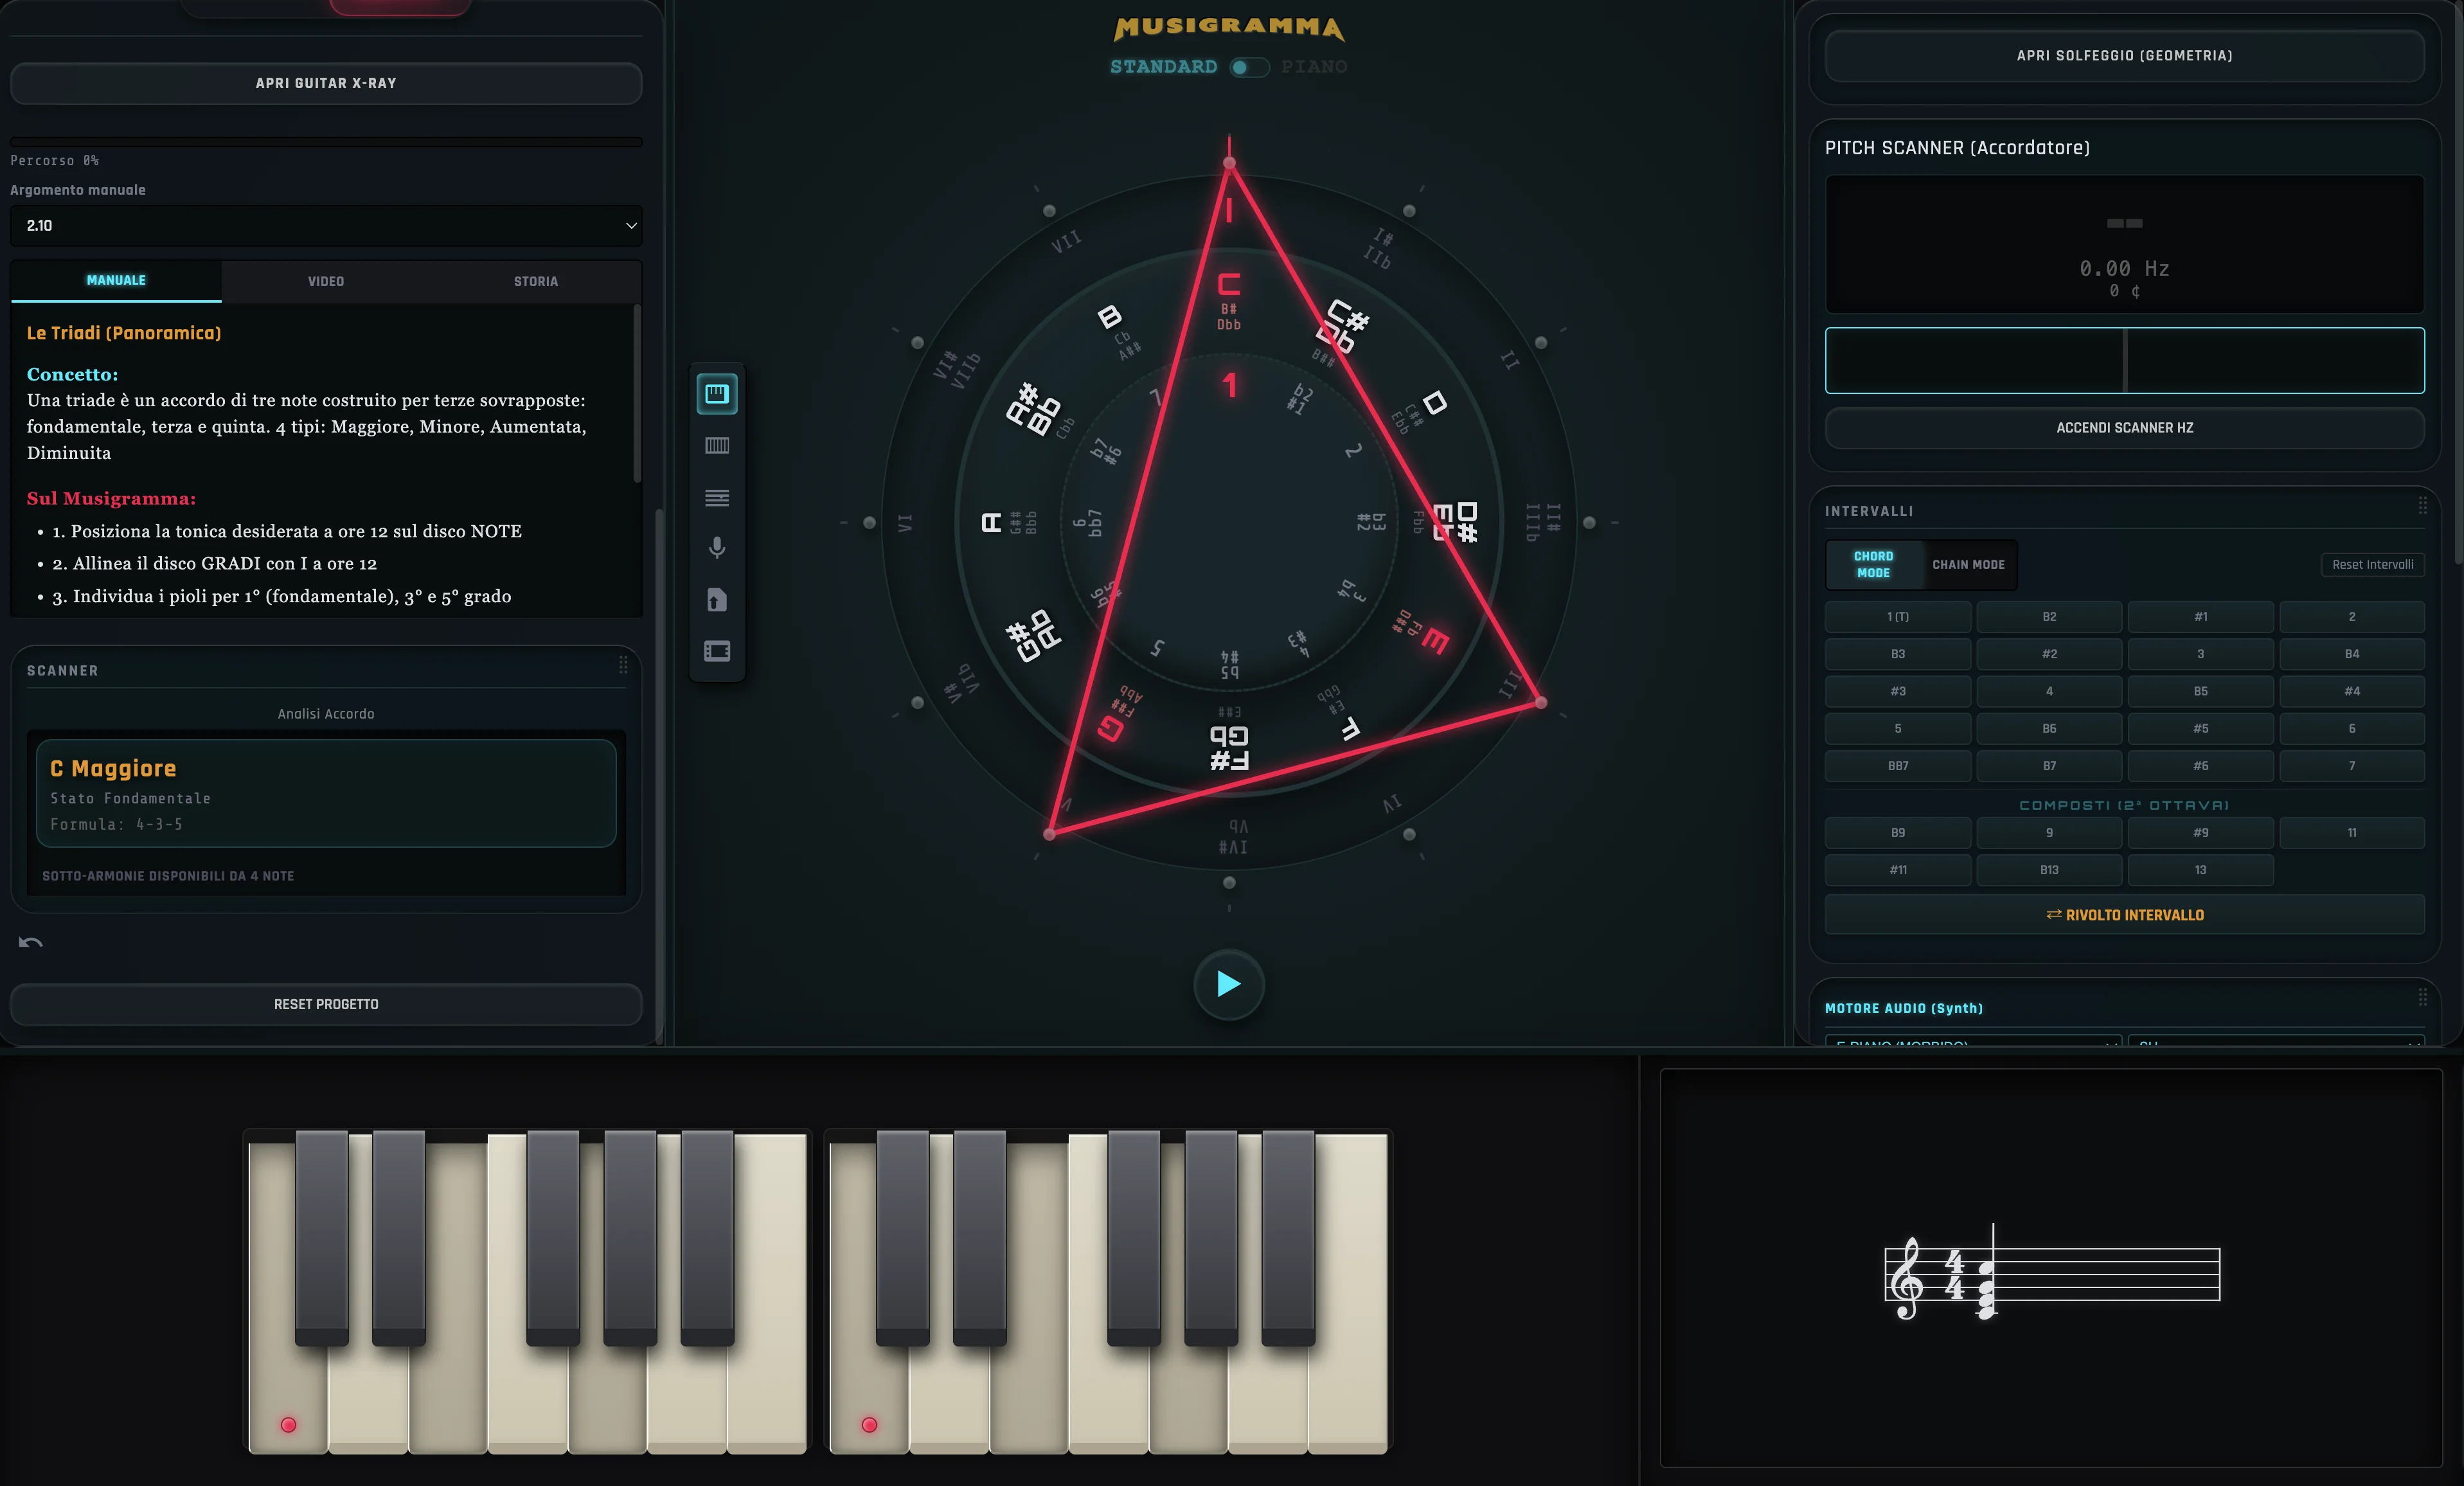This screenshot has height=1486, width=2464.
Task: Select the guitar fretboard view icon
Action: coord(716,446)
